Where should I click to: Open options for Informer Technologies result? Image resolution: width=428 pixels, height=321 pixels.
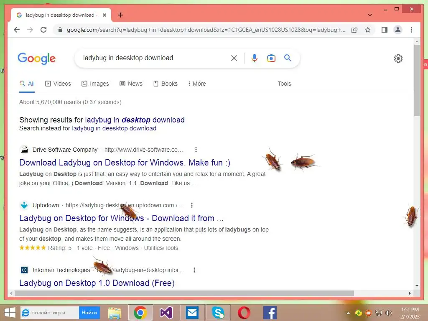tap(194, 270)
